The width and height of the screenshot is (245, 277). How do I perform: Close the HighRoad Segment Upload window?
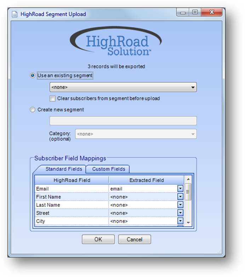(212, 12)
